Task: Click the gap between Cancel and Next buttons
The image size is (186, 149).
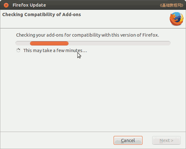Action: click(147, 140)
